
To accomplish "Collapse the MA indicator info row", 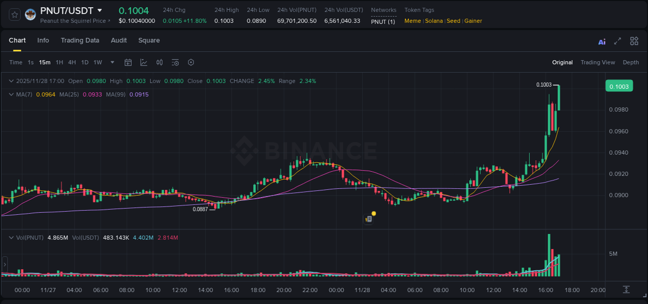I will tap(10, 94).
